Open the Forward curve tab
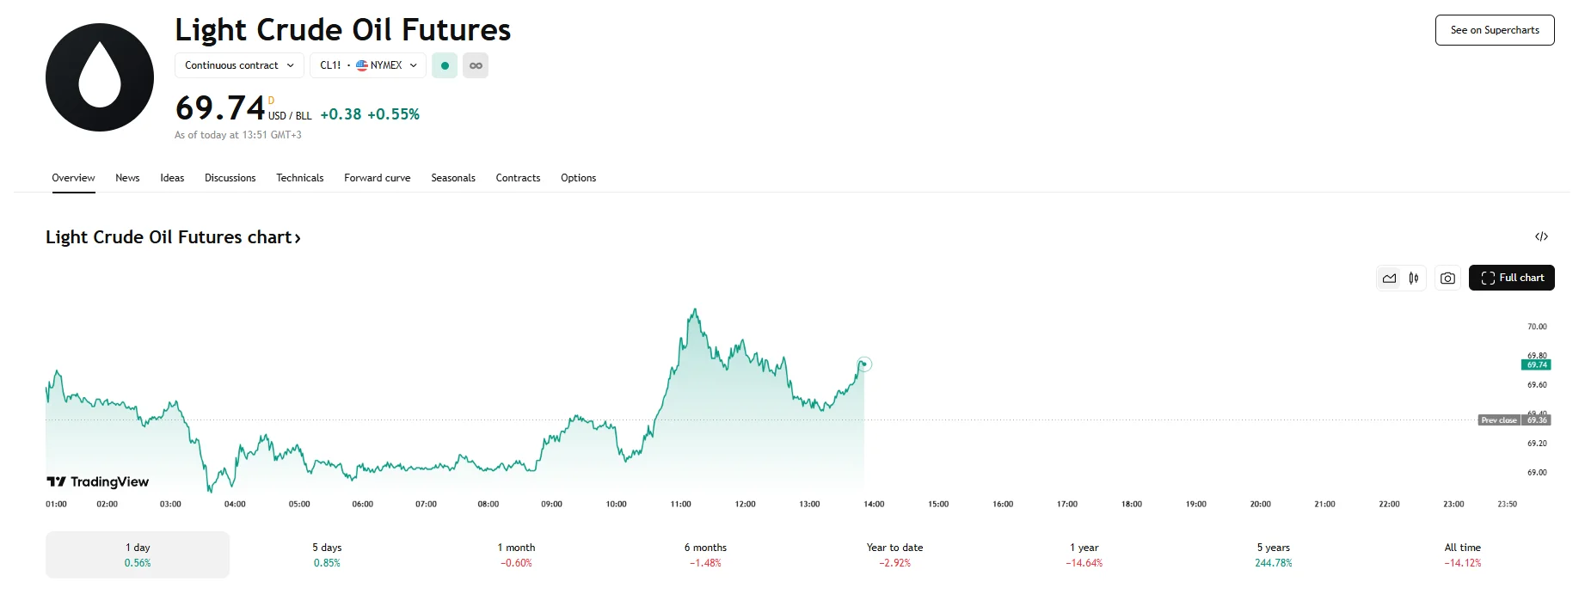 pyautogui.click(x=377, y=178)
